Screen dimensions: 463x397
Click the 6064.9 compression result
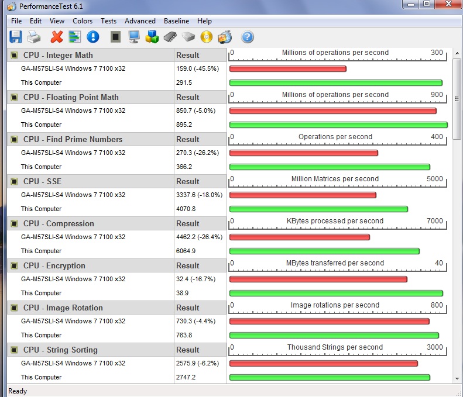point(186,251)
